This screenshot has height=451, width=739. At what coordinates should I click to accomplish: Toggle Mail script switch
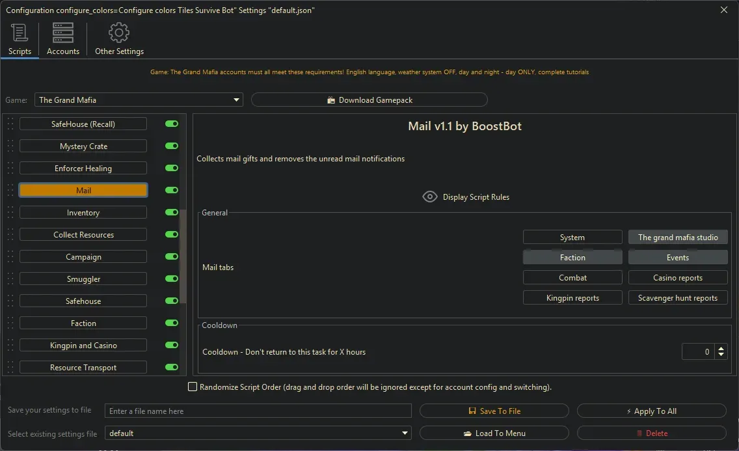click(x=172, y=191)
